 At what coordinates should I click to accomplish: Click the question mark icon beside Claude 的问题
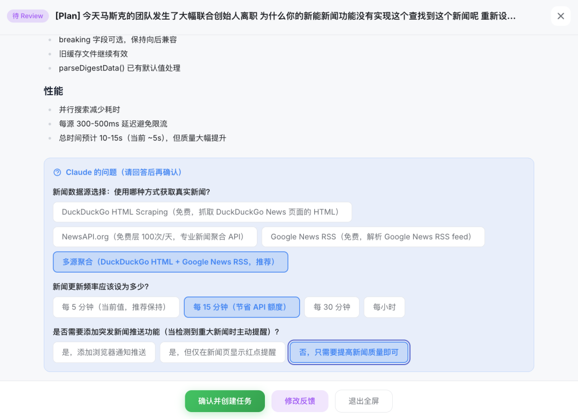[57, 173]
